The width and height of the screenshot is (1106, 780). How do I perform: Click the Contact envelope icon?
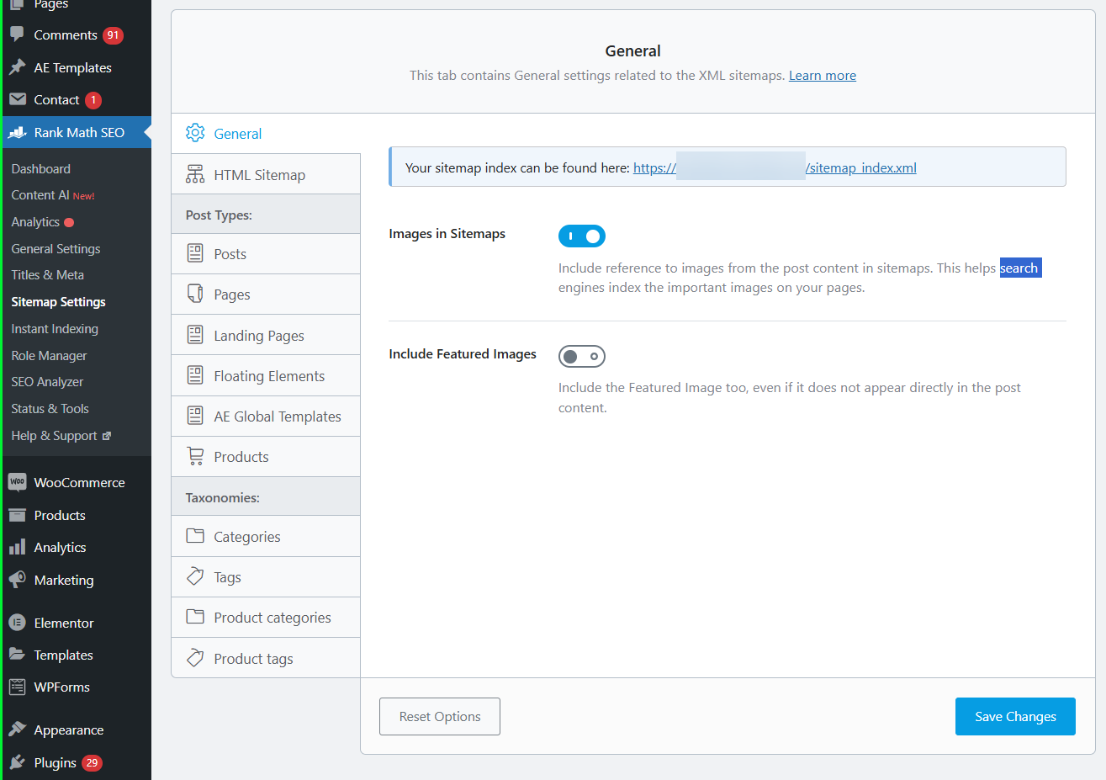[17, 99]
